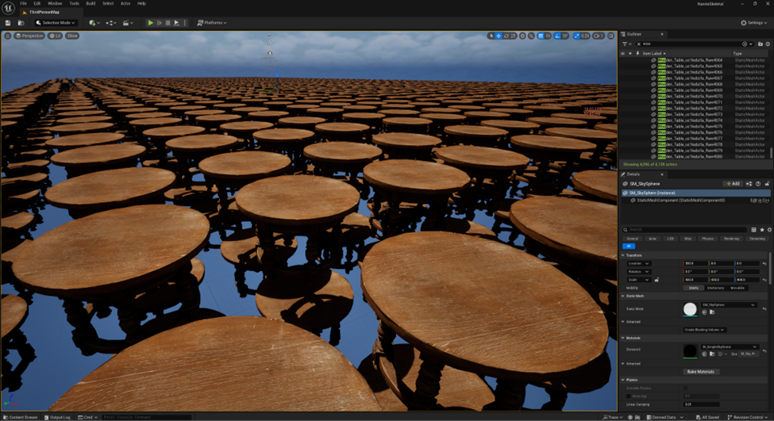
Task: Open the File menu
Action: [23, 3]
